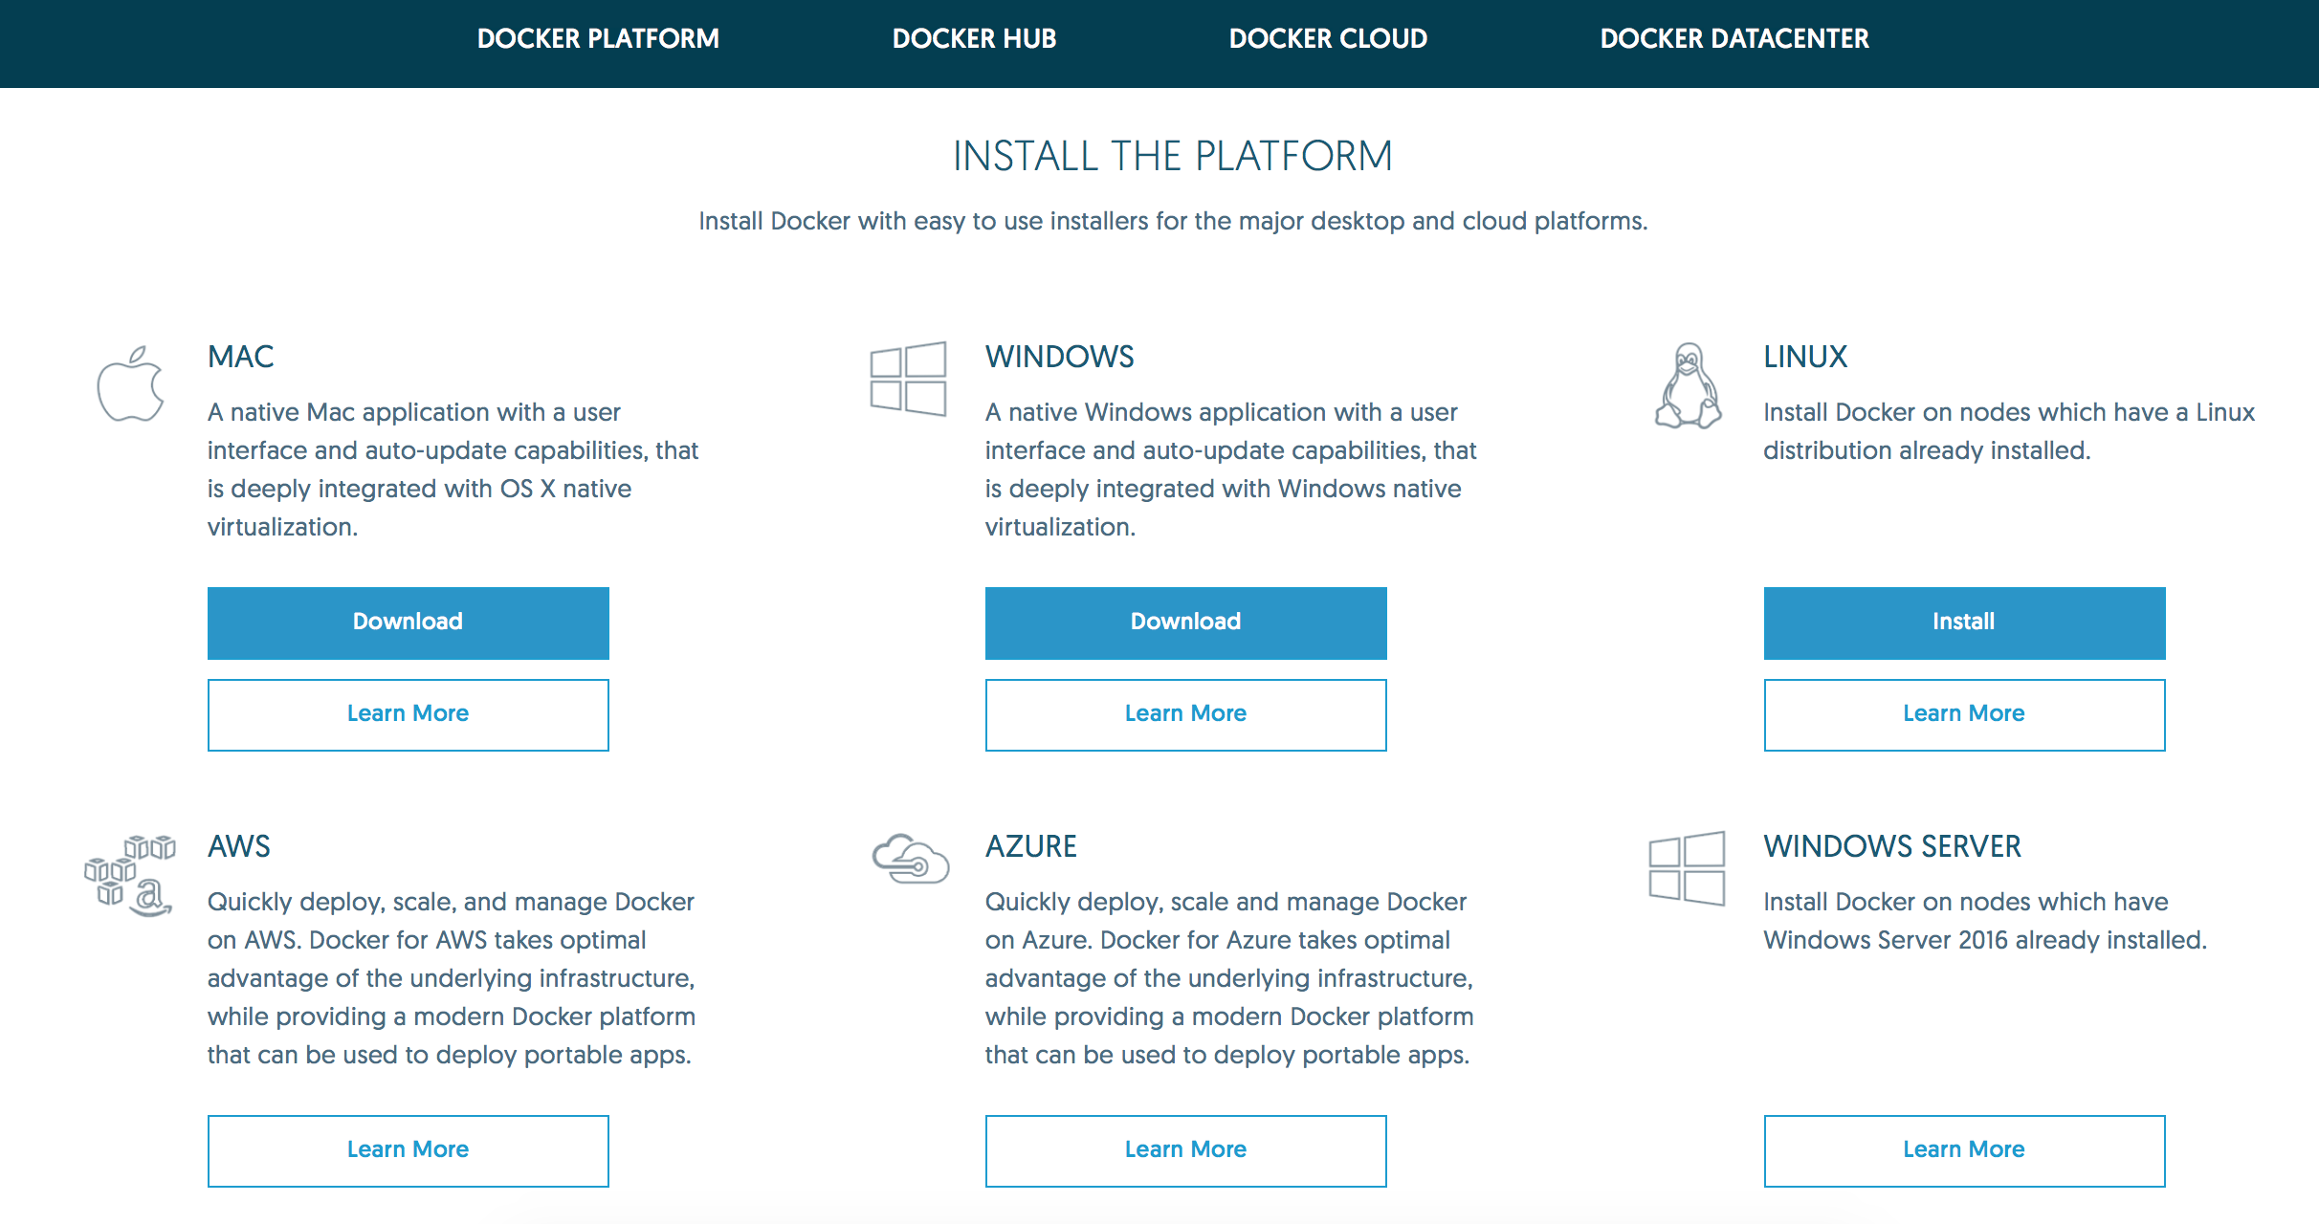The height and width of the screenshot is (1224, 2319).
Task: Click the Azure cloud icon
Action: pyautogui.click(x=910, y=859)
